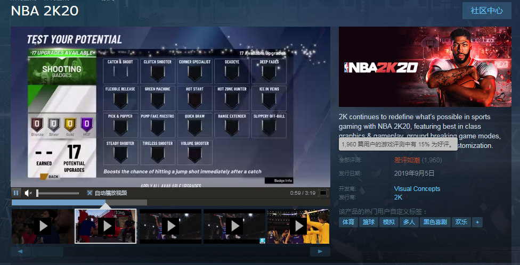Play the first video thumbnail
Image resolution: width=520 pixels, height=265 pixels.
tap(43, 226)
